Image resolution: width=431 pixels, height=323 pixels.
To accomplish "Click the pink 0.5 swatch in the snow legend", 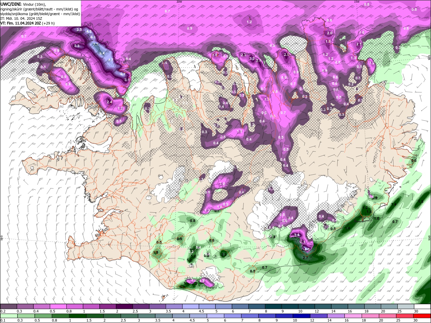I will tap(58, 306).
